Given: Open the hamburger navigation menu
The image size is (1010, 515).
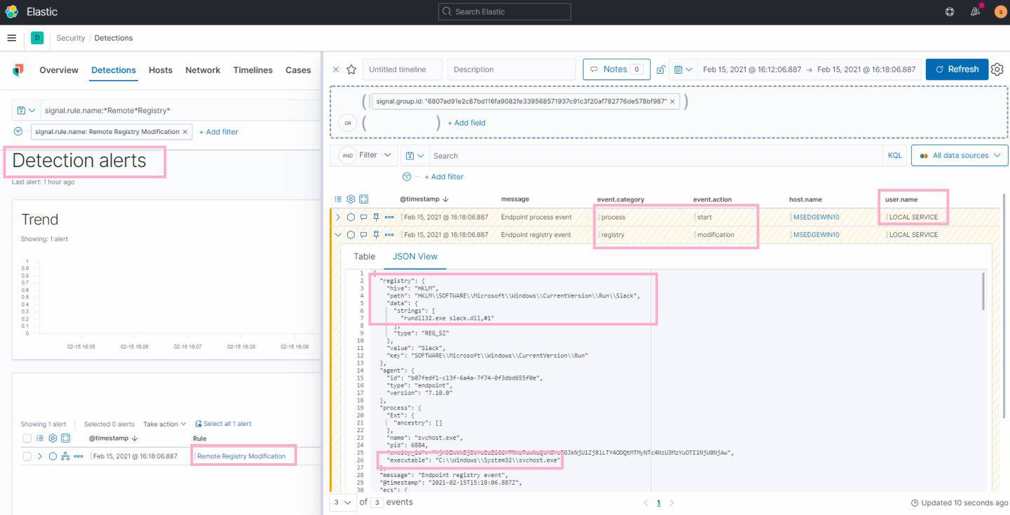Looking at the screenshot, I should (x=11, y=38).
